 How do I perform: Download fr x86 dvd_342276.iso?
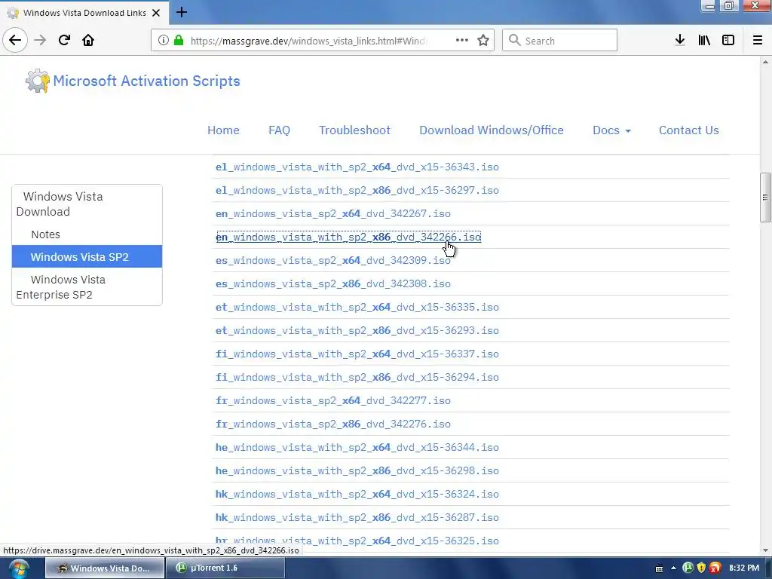coord(332,424)
